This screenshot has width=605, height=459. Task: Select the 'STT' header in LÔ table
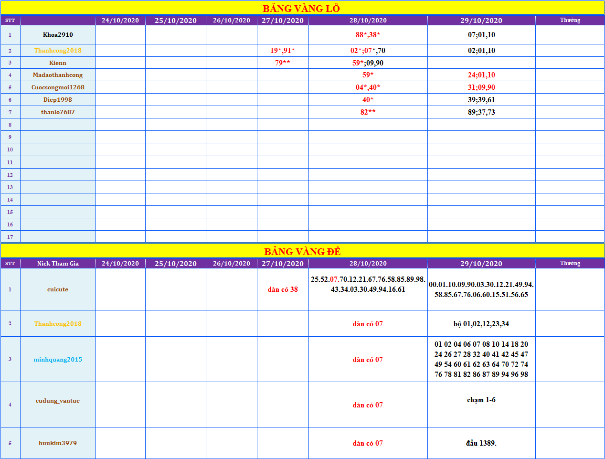(x=10, y=21)
